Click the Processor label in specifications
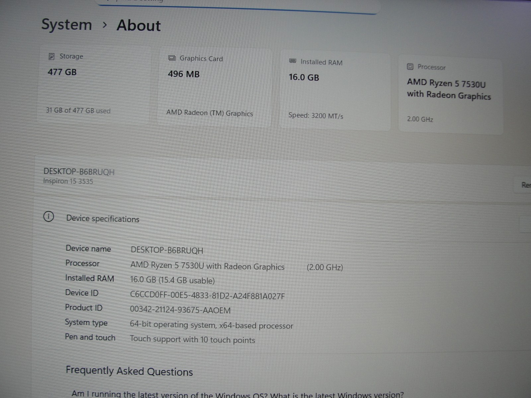This screenshot has height=398, width=531. click(82, 263)
